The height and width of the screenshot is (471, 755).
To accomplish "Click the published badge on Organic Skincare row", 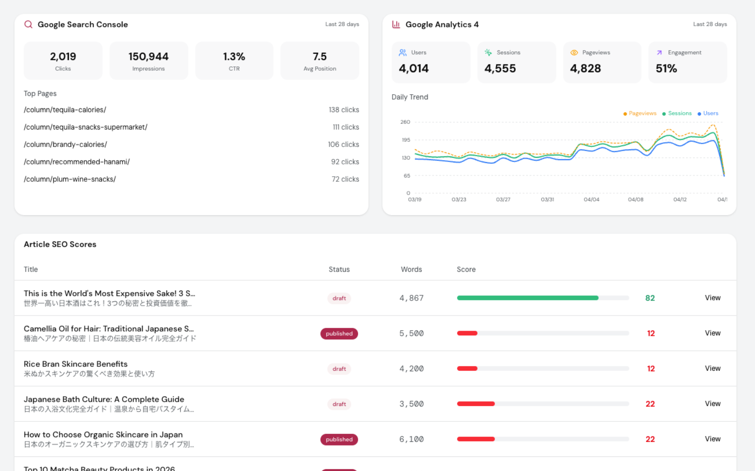I will click(x=339, y=439).
